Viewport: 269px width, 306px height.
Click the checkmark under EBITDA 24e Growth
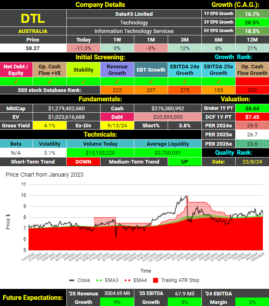click(185, 81)
